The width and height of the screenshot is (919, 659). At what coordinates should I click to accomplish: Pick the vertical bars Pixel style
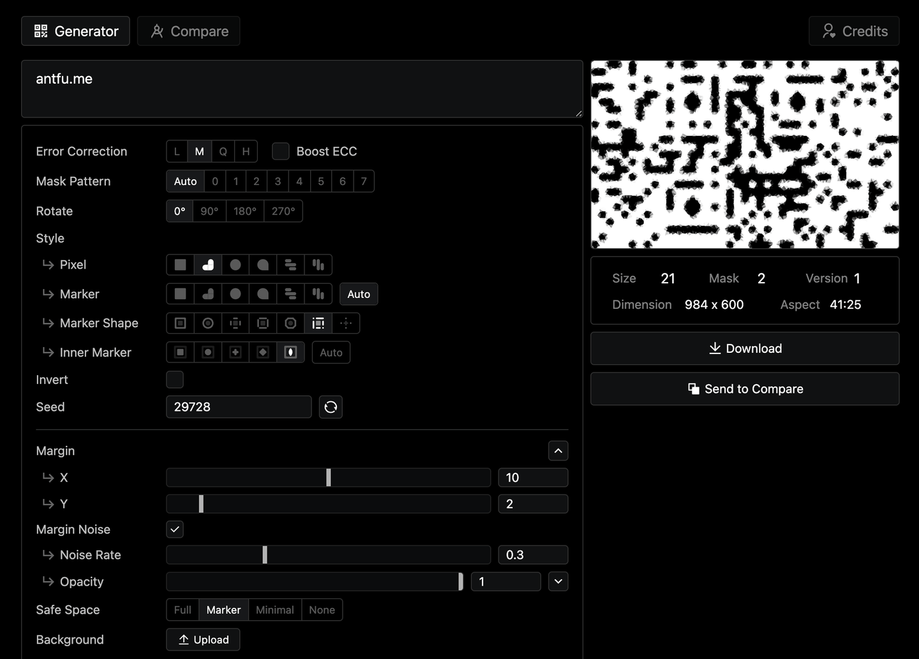[x=318, y=265]
